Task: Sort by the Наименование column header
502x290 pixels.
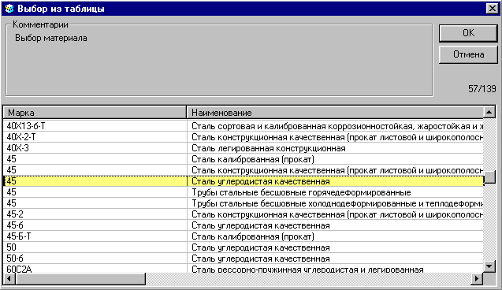Action: tap(335, 113)
